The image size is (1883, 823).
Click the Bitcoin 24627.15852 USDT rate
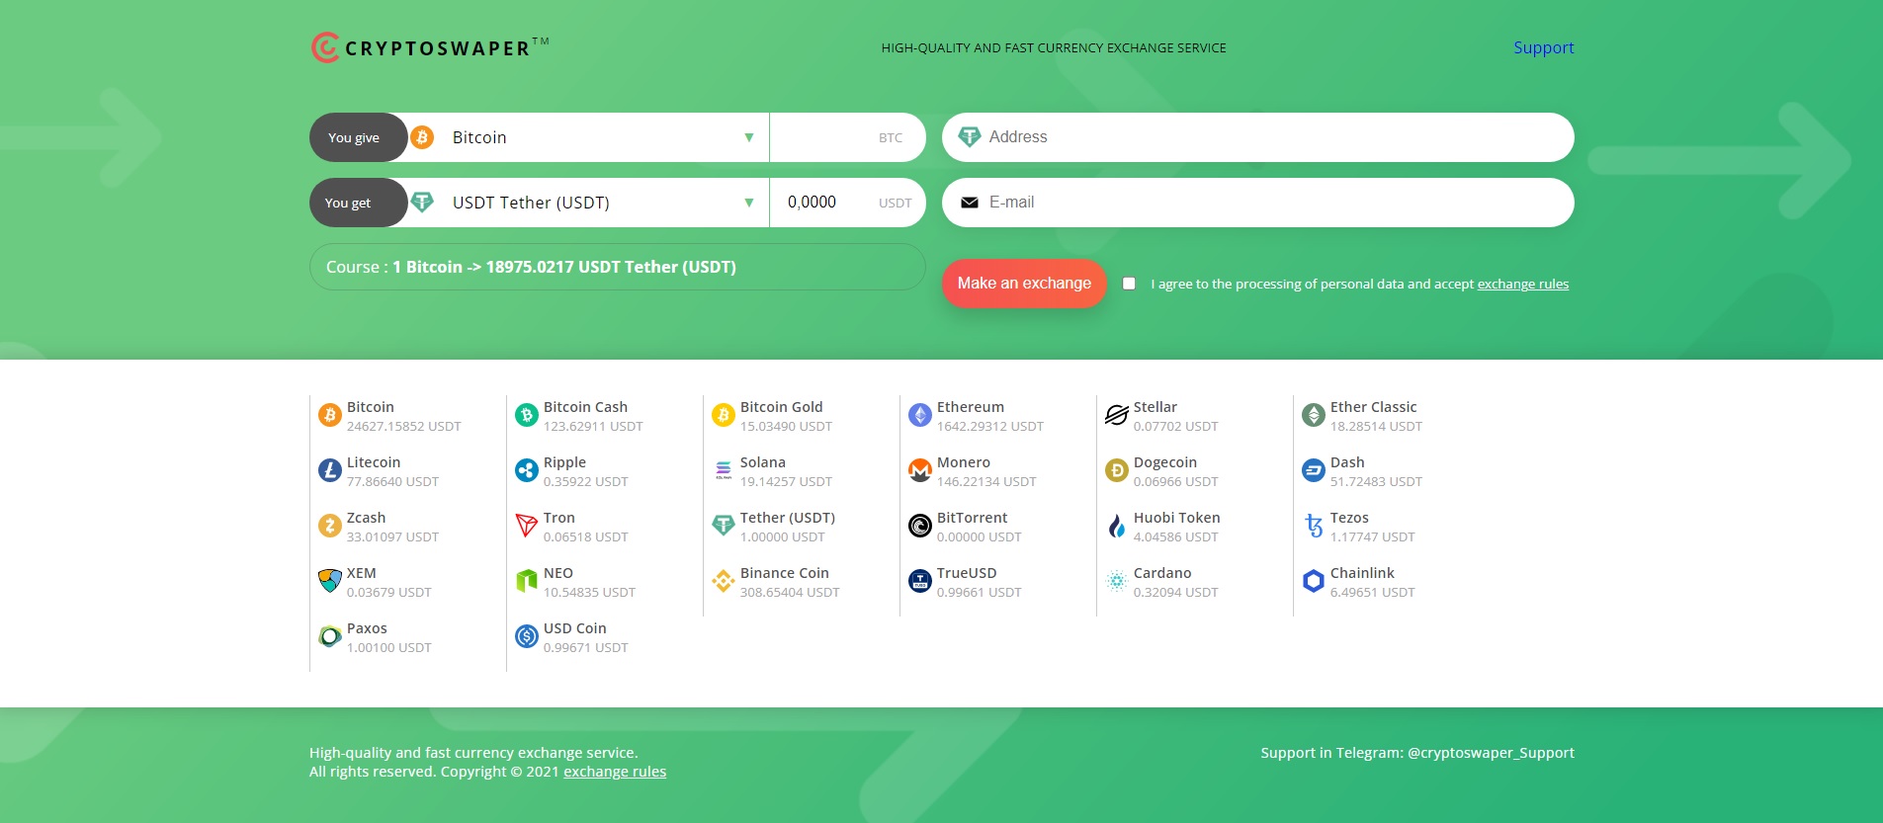[403, 427]
